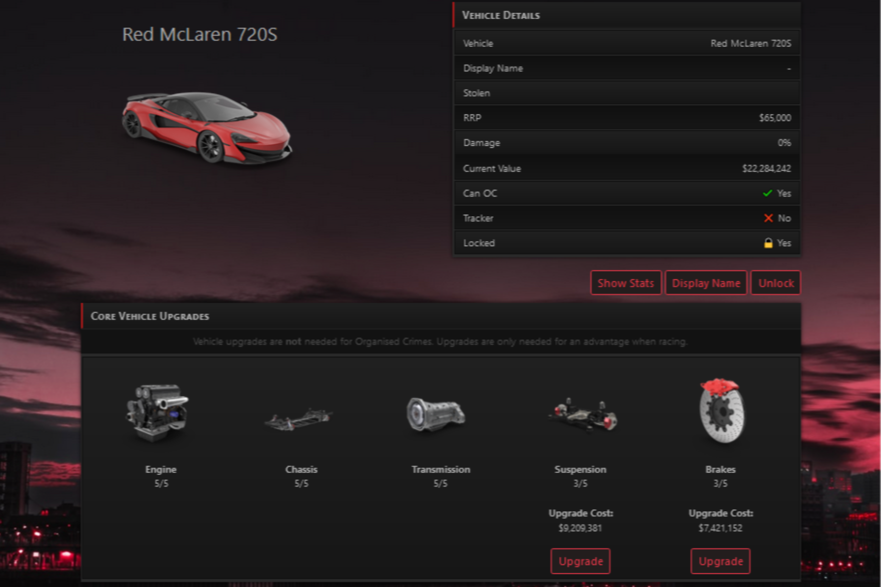The height and width of the screenshot is (587, 881).
Task: Upgrade the Brakes
Action: 720,561
